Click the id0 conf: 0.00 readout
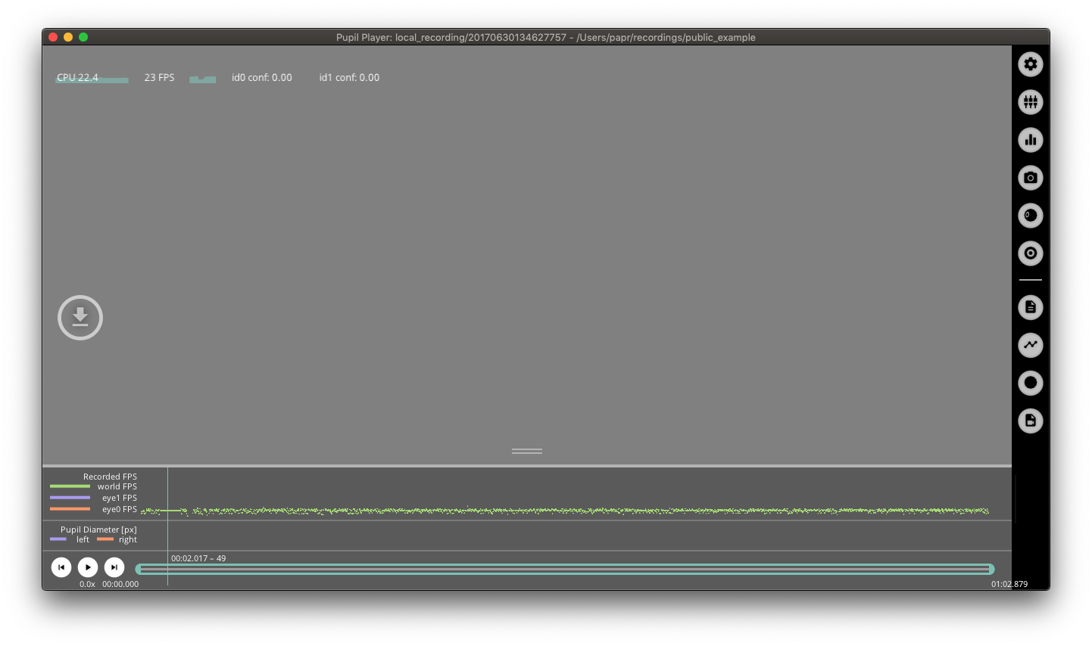1092x646 pixels. [262, 78]
